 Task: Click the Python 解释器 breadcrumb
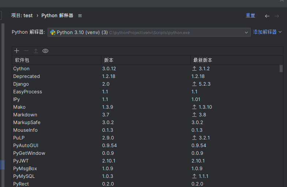(57, 15)
